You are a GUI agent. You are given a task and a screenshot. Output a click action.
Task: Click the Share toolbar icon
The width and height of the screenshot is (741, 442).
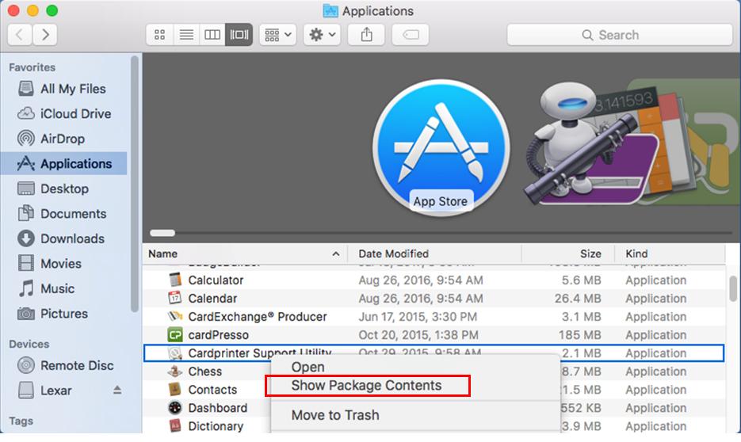[366, 35]
